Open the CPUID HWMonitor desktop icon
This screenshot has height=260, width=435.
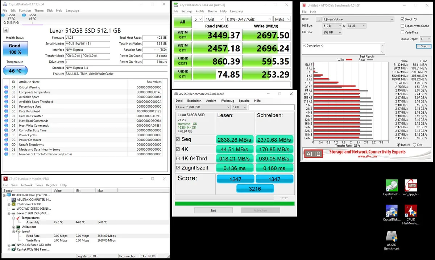click(411, 215)
